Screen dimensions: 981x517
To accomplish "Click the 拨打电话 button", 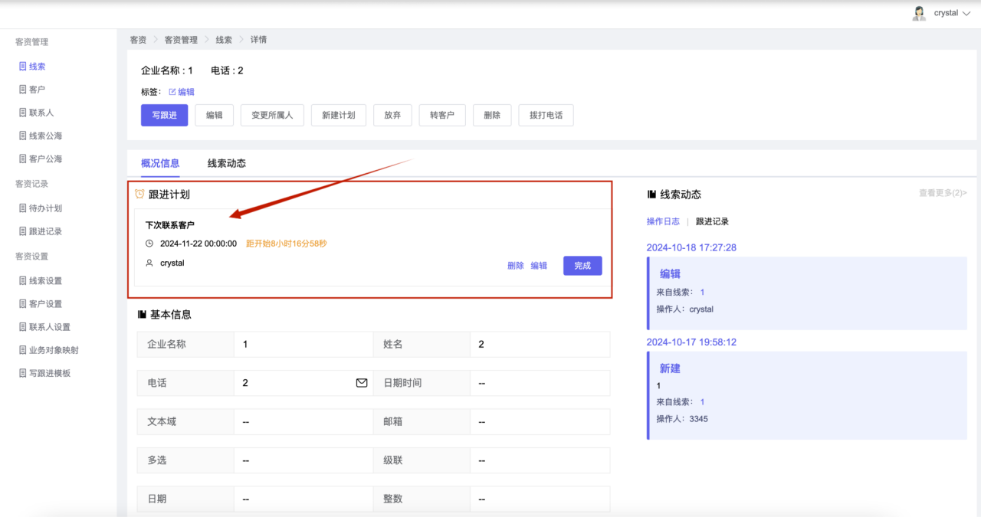I will click(546, 115).
